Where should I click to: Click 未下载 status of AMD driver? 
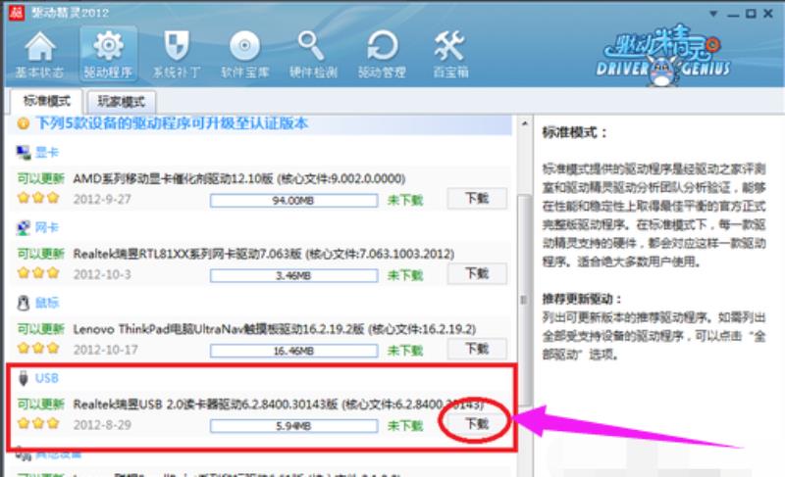point(405,200)
